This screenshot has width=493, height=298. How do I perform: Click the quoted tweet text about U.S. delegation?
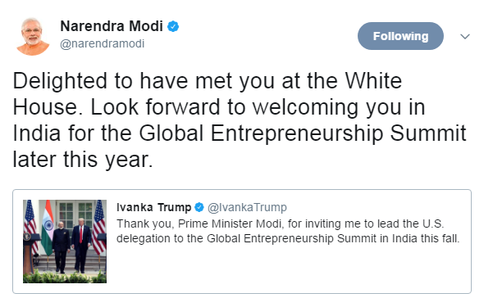tap(288, 231)
